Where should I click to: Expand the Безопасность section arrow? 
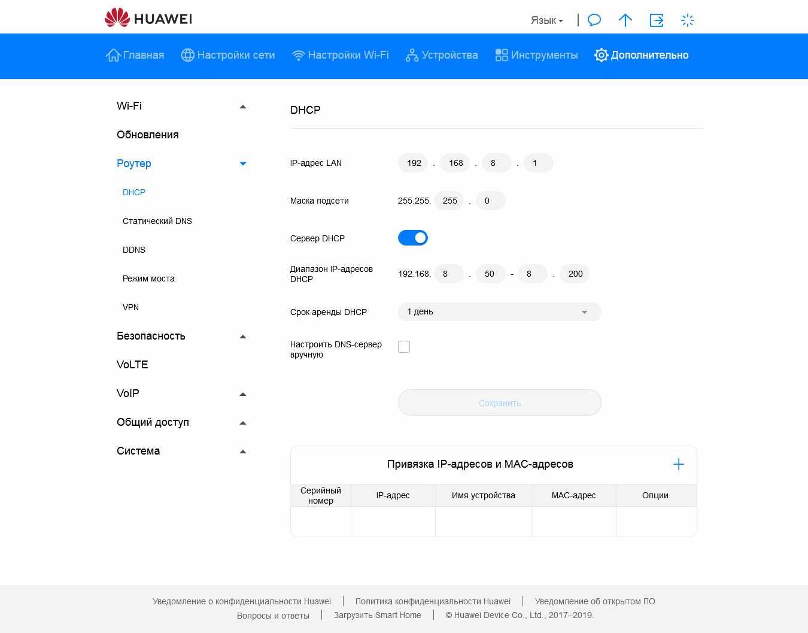(x=243, y=337)
